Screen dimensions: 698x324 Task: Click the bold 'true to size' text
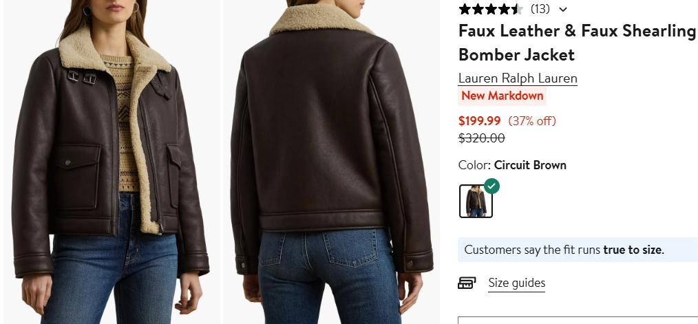pos(633,250)
